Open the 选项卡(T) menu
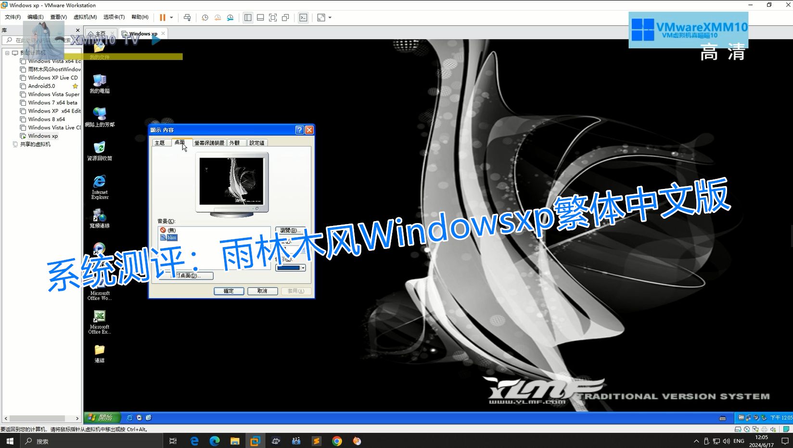This screenshot has width=793, height=448. coord(114,17)
